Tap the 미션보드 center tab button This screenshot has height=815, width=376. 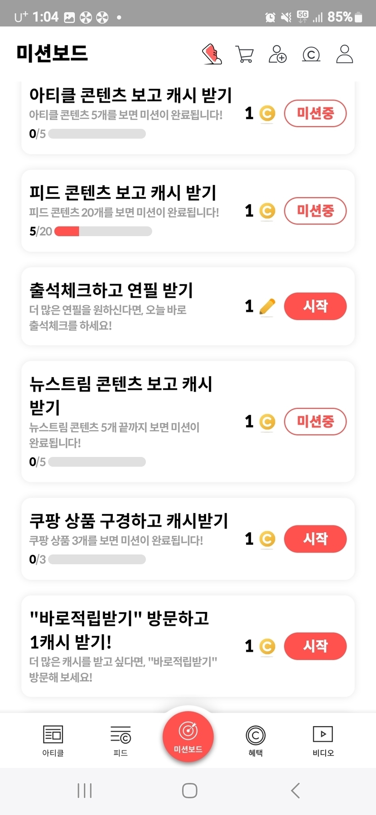(188, 736)
